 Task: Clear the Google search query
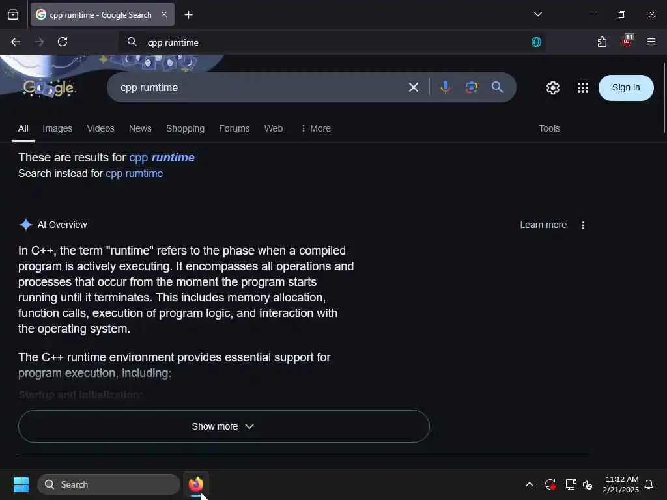click(x=414, y=88)
